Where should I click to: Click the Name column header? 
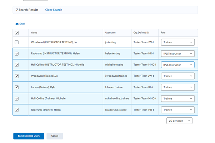(x=34, y=32)
